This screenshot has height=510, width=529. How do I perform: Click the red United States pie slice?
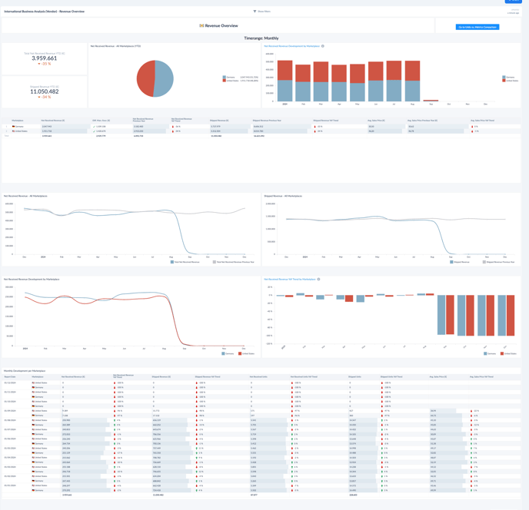coord(146,78)
